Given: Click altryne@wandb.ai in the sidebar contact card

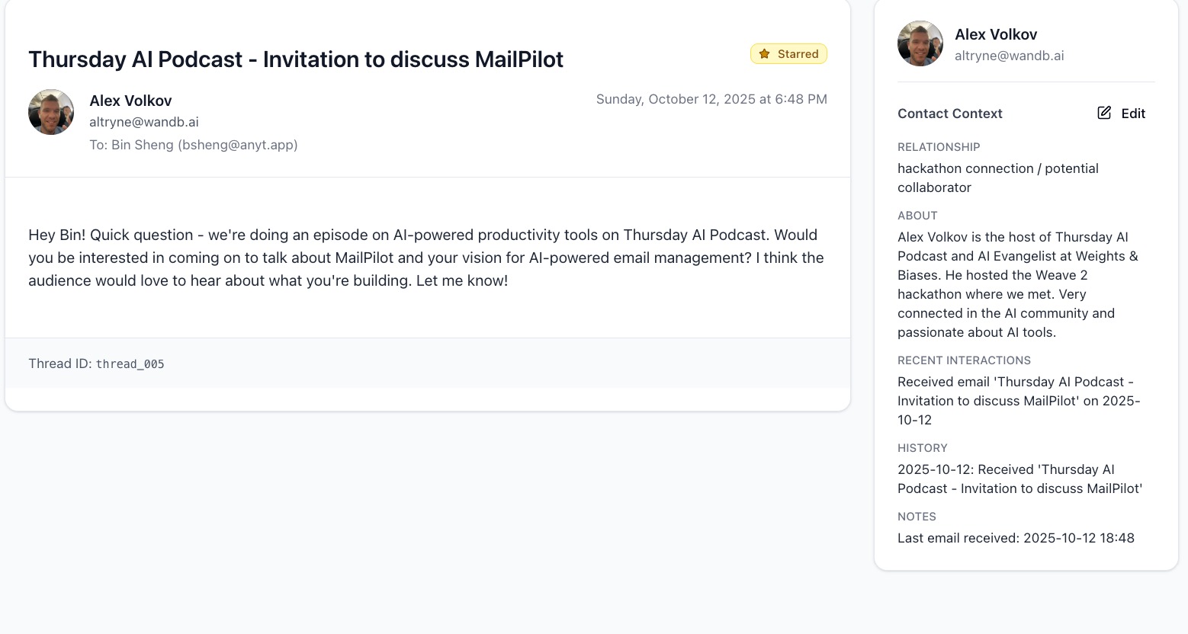Looking at the screenshot, I should (x=1009, y=56).
